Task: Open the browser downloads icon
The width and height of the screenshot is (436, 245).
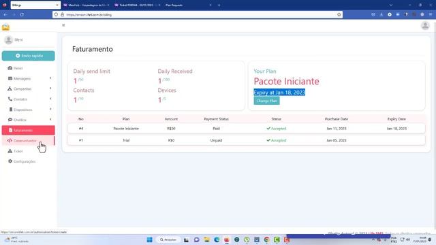Action: (381, 15)
